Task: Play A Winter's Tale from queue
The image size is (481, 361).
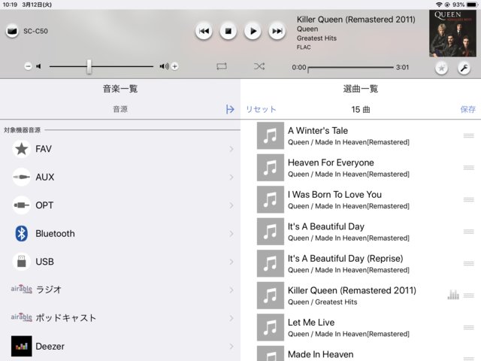Action: click(x=361, y=135)
